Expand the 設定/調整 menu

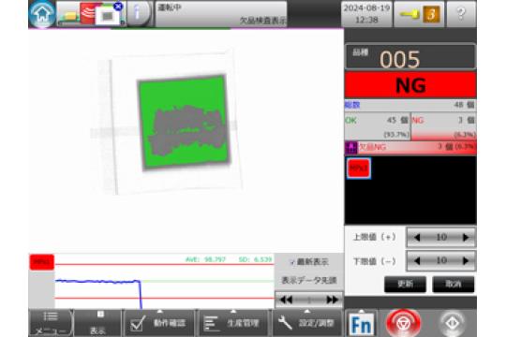point(307,323)
